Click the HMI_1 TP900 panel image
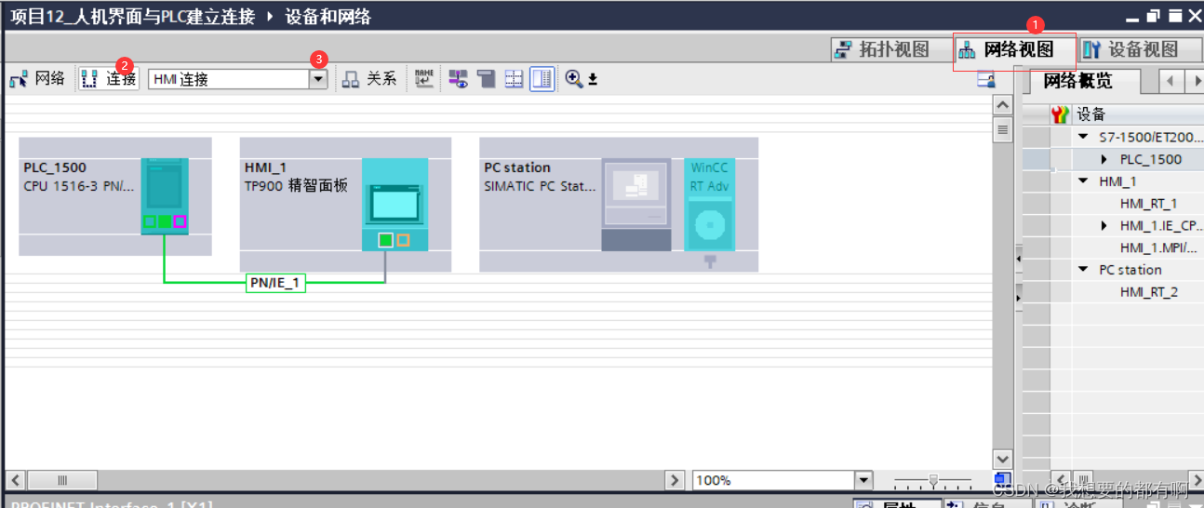This screenshot has width=1204, height=508. click(x=395, y=204)
